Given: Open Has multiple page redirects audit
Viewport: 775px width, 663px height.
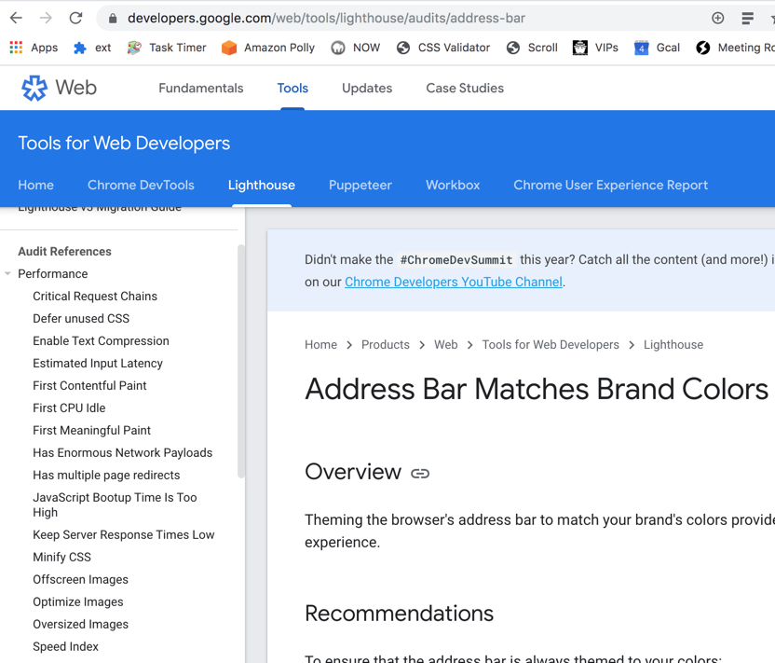Looking at the screenshot, I should [106, 475].
